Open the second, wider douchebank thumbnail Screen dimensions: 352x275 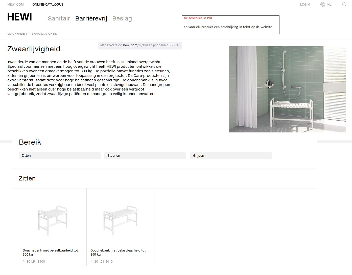click(x=120, y=220)
